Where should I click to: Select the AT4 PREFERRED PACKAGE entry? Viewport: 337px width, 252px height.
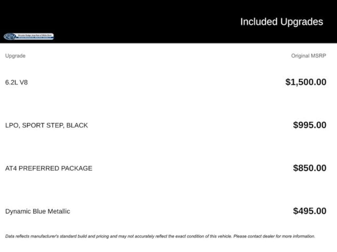click(x=49, y=168)
